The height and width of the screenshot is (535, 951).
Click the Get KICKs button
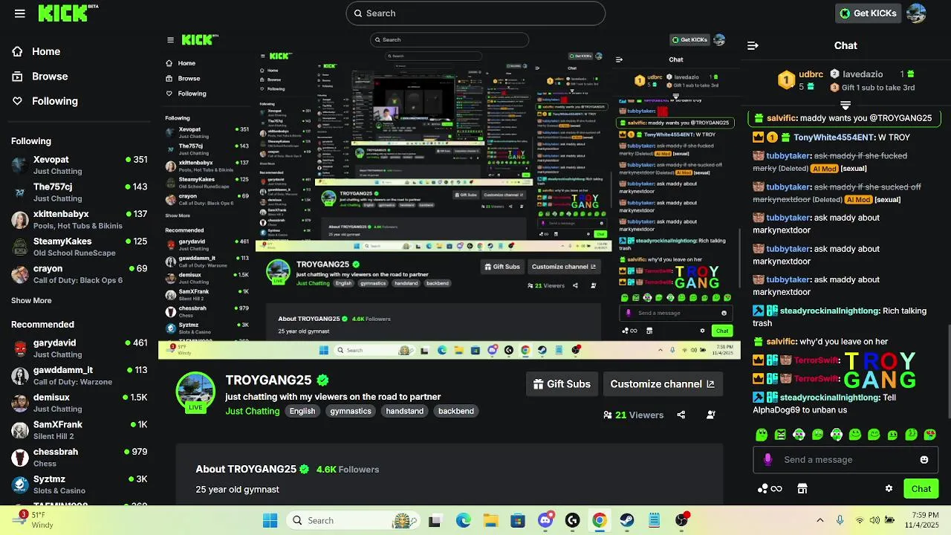867,13
